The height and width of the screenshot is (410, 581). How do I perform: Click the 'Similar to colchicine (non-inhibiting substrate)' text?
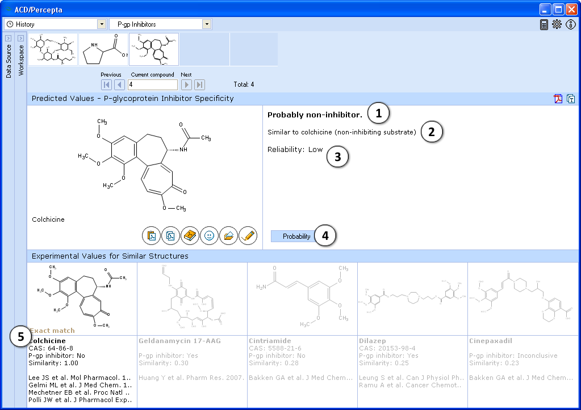342,132
